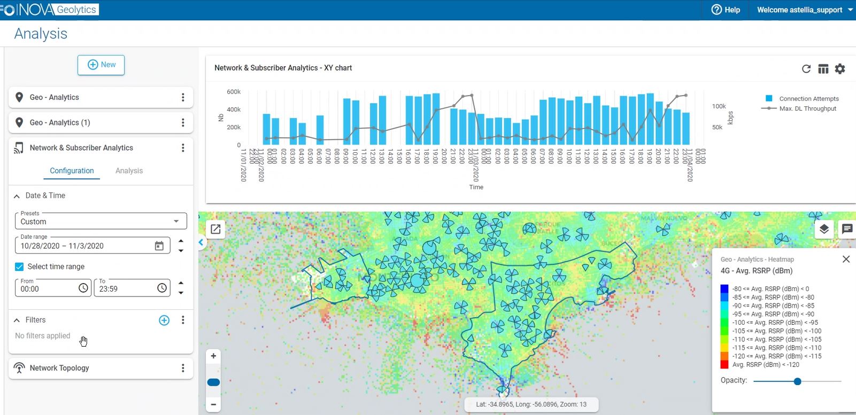This screenshot has height=415, width=856.
Task: Toggle Connection Attempts legend series
Action: 808,99
